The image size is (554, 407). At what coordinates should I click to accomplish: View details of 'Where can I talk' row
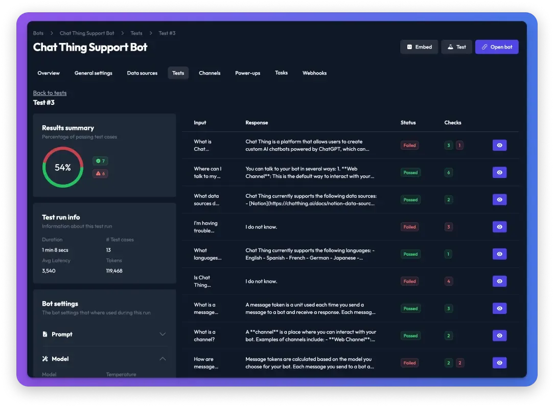tap(500, 172)
